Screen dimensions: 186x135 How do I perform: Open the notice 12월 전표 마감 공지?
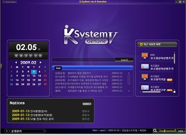[42, 119]
